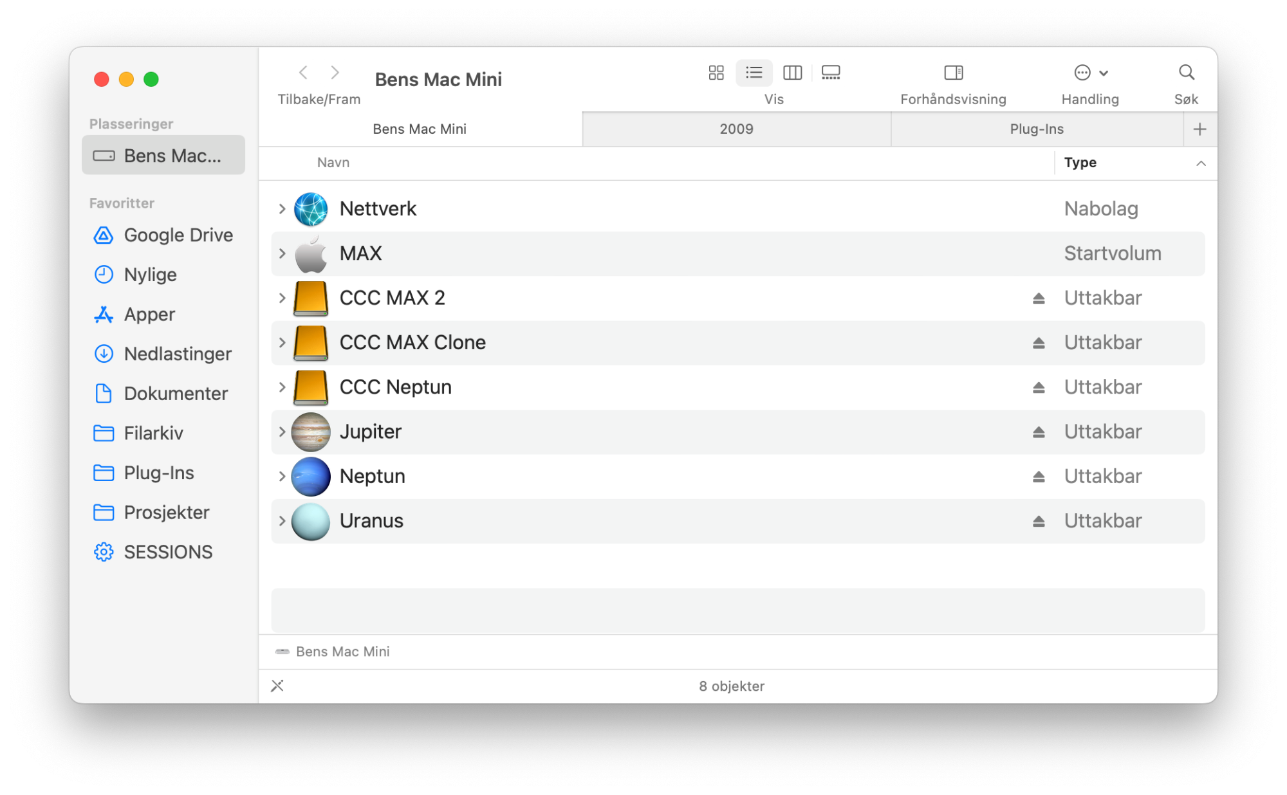Image resolution: width=1287 pixels, height=795 pixels.
Task: Click the Nettverk globe icon
Action: pyautogui.click(x=311, y=209)
